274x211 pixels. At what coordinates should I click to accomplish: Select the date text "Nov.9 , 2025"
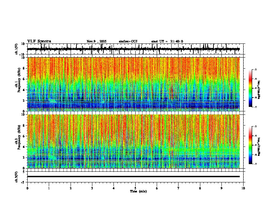[x=97, y=41]
